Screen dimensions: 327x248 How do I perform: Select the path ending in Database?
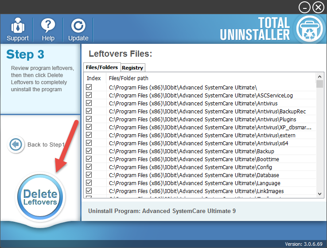click(194, 175)
